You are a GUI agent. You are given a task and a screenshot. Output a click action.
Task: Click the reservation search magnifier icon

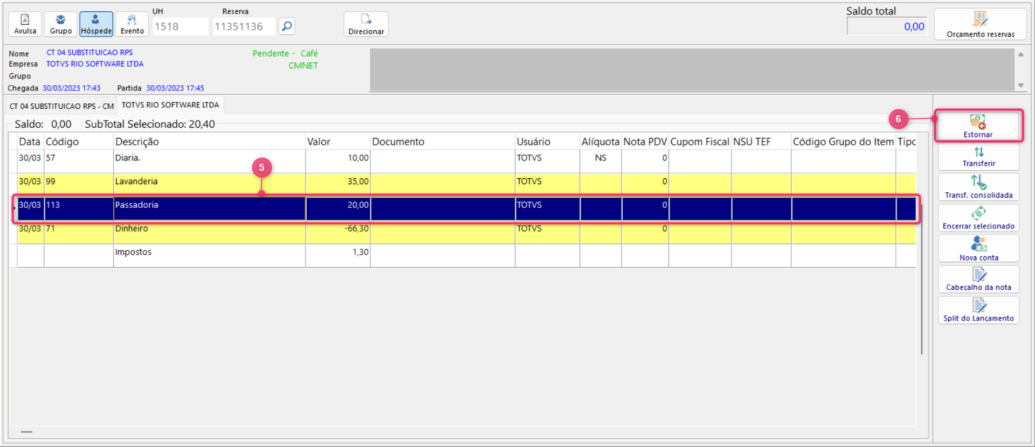(x=287, y=26)
